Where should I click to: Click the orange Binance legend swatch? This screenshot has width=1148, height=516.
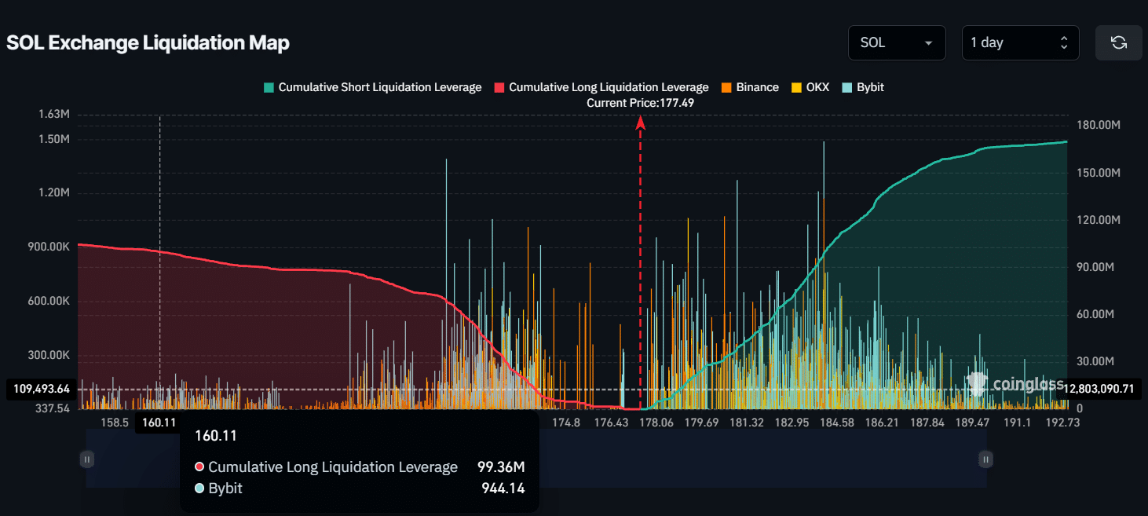(726, 87)
